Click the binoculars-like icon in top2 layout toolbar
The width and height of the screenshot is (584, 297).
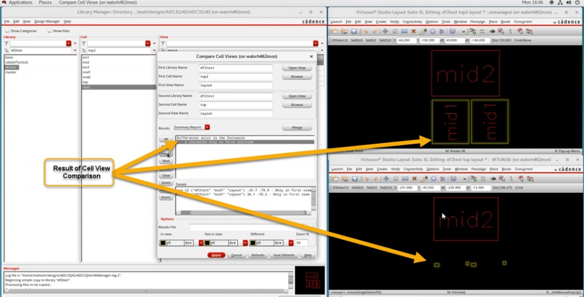point(492,31)
